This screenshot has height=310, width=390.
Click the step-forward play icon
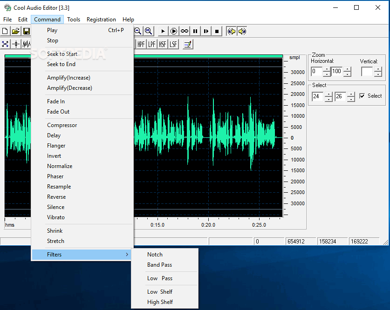tap(206, 31)
